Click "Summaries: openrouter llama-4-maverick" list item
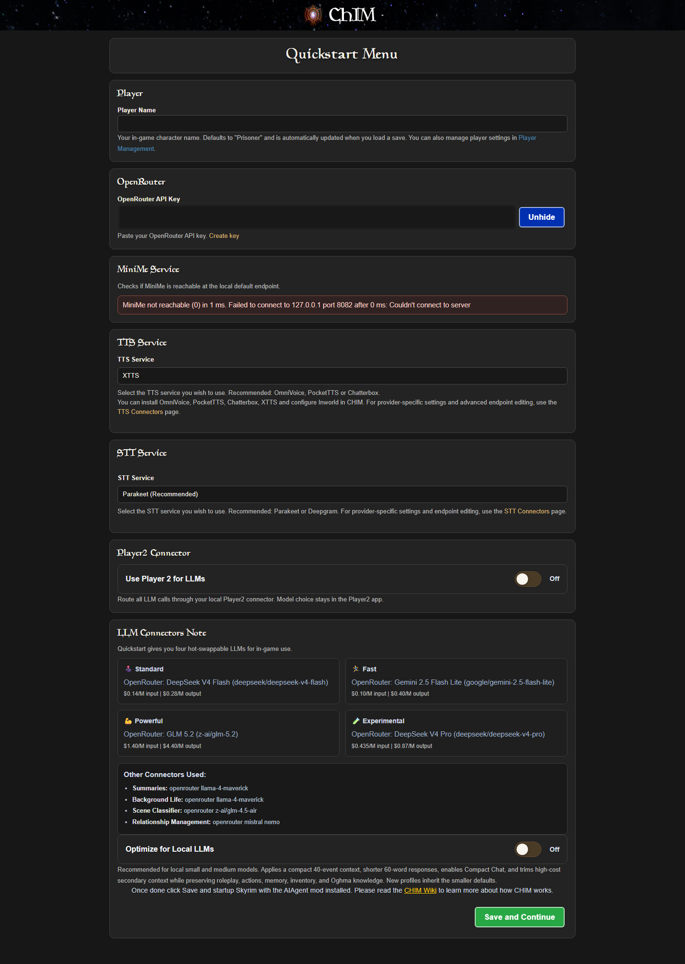This screenshot has height=964, width=685. coord(190,788)
